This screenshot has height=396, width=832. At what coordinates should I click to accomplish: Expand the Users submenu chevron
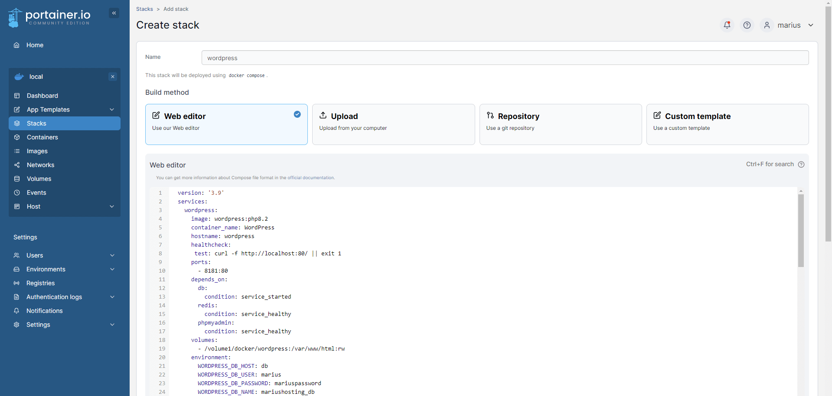point(112,255)
